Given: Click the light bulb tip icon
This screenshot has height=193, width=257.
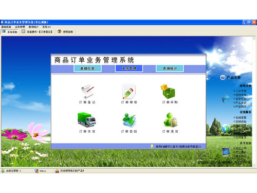Looking at the screenshot, I should click(152, 146).
